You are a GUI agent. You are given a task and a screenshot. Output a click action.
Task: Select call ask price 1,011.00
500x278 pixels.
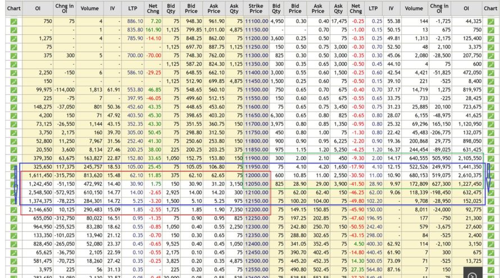[214, 30]
